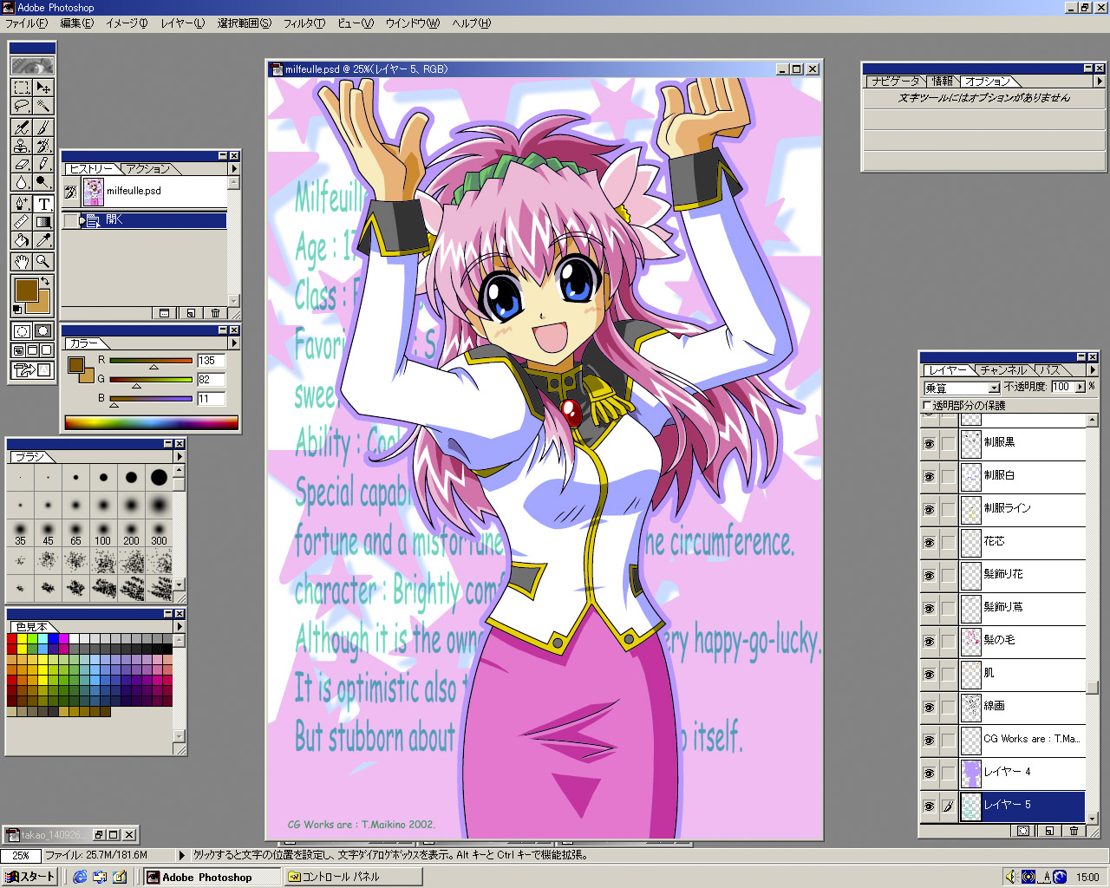Select the Magic Wand tool
1110x888 pixels.
(43, 106)
